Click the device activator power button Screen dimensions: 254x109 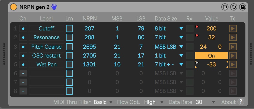pyautogui.click(x=14, y=7)
